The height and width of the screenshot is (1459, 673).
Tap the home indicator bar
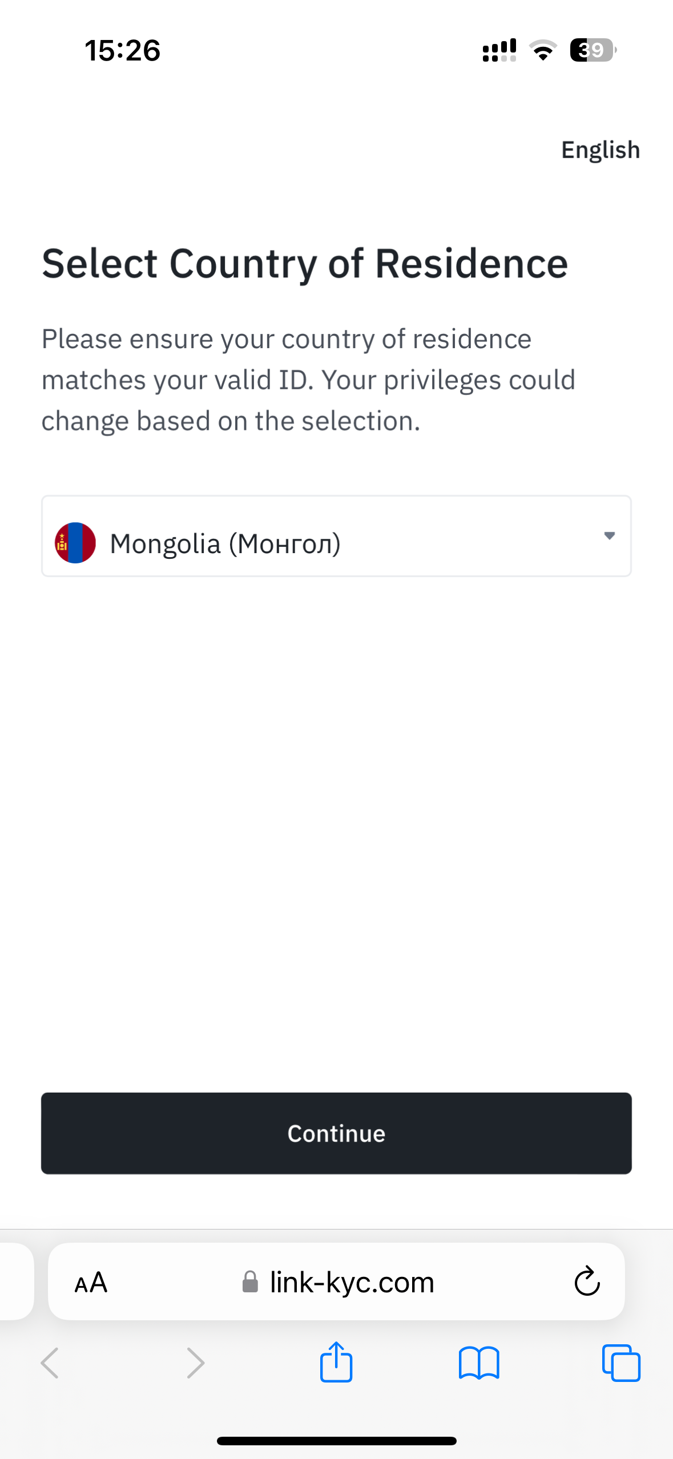(x=336, y=1441)
